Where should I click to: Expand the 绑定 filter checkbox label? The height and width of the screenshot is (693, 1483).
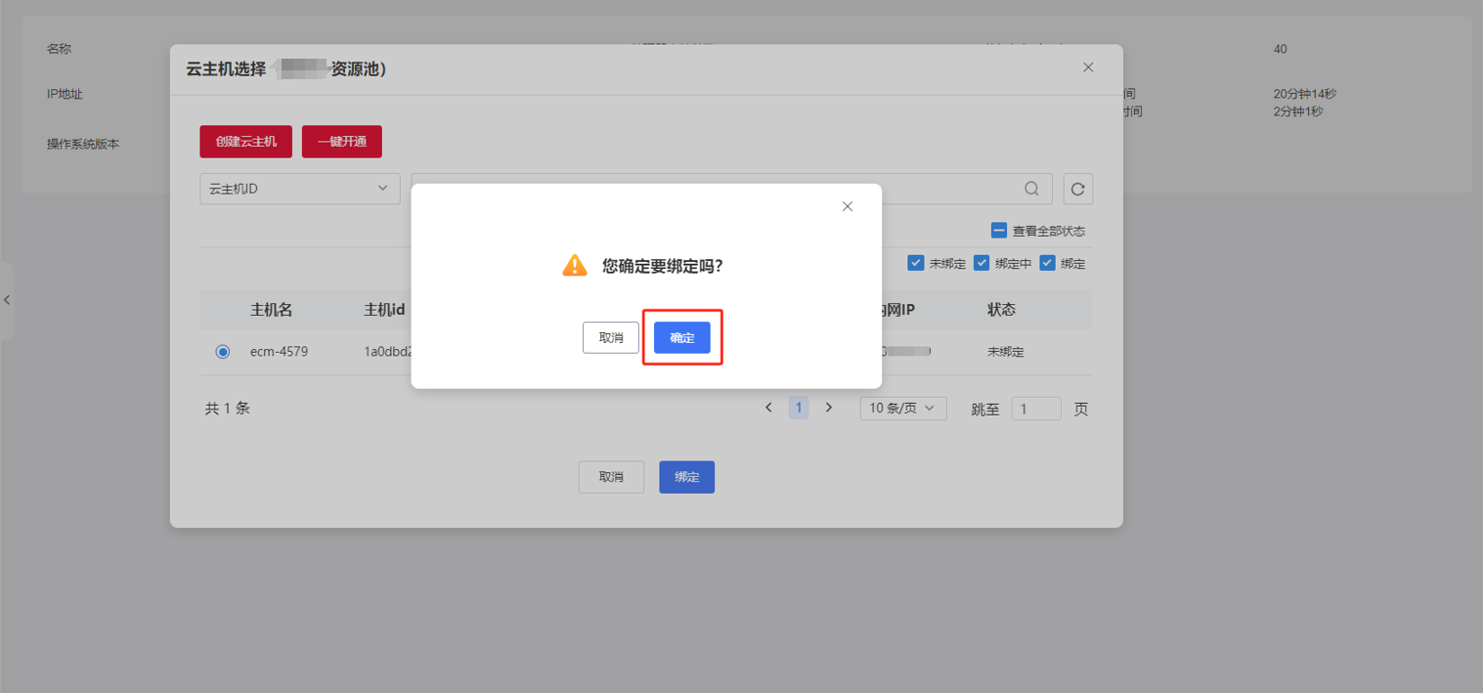(x=1046, y=262)
